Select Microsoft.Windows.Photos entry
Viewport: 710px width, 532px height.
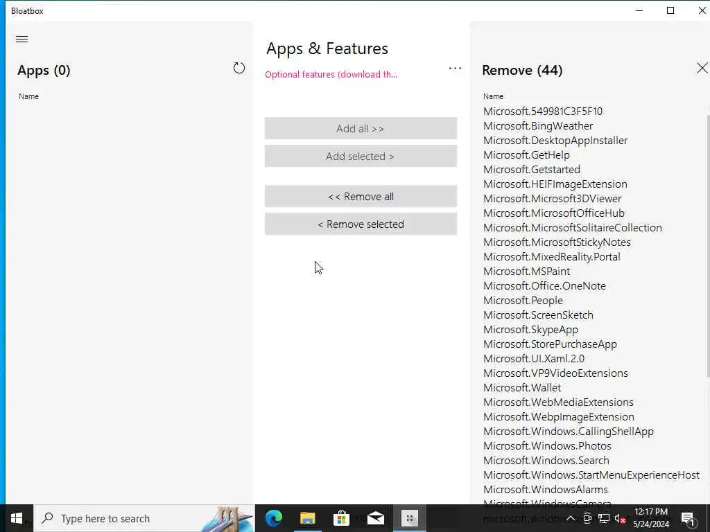548,445
